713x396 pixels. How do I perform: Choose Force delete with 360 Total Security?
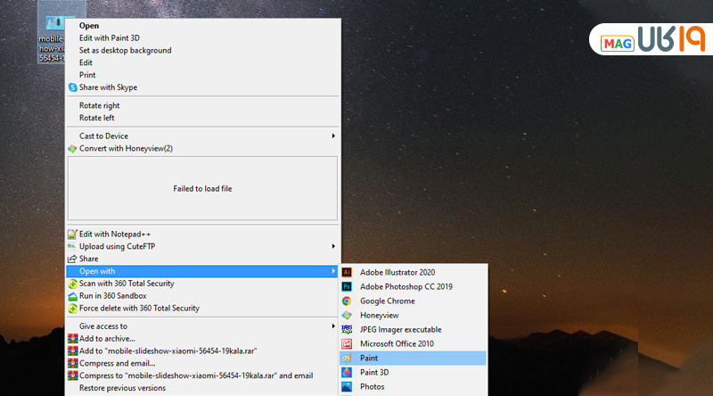203,309
